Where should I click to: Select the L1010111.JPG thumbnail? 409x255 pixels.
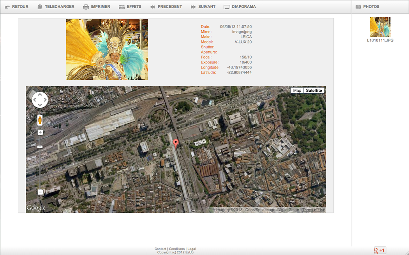[x=380, y=27]
